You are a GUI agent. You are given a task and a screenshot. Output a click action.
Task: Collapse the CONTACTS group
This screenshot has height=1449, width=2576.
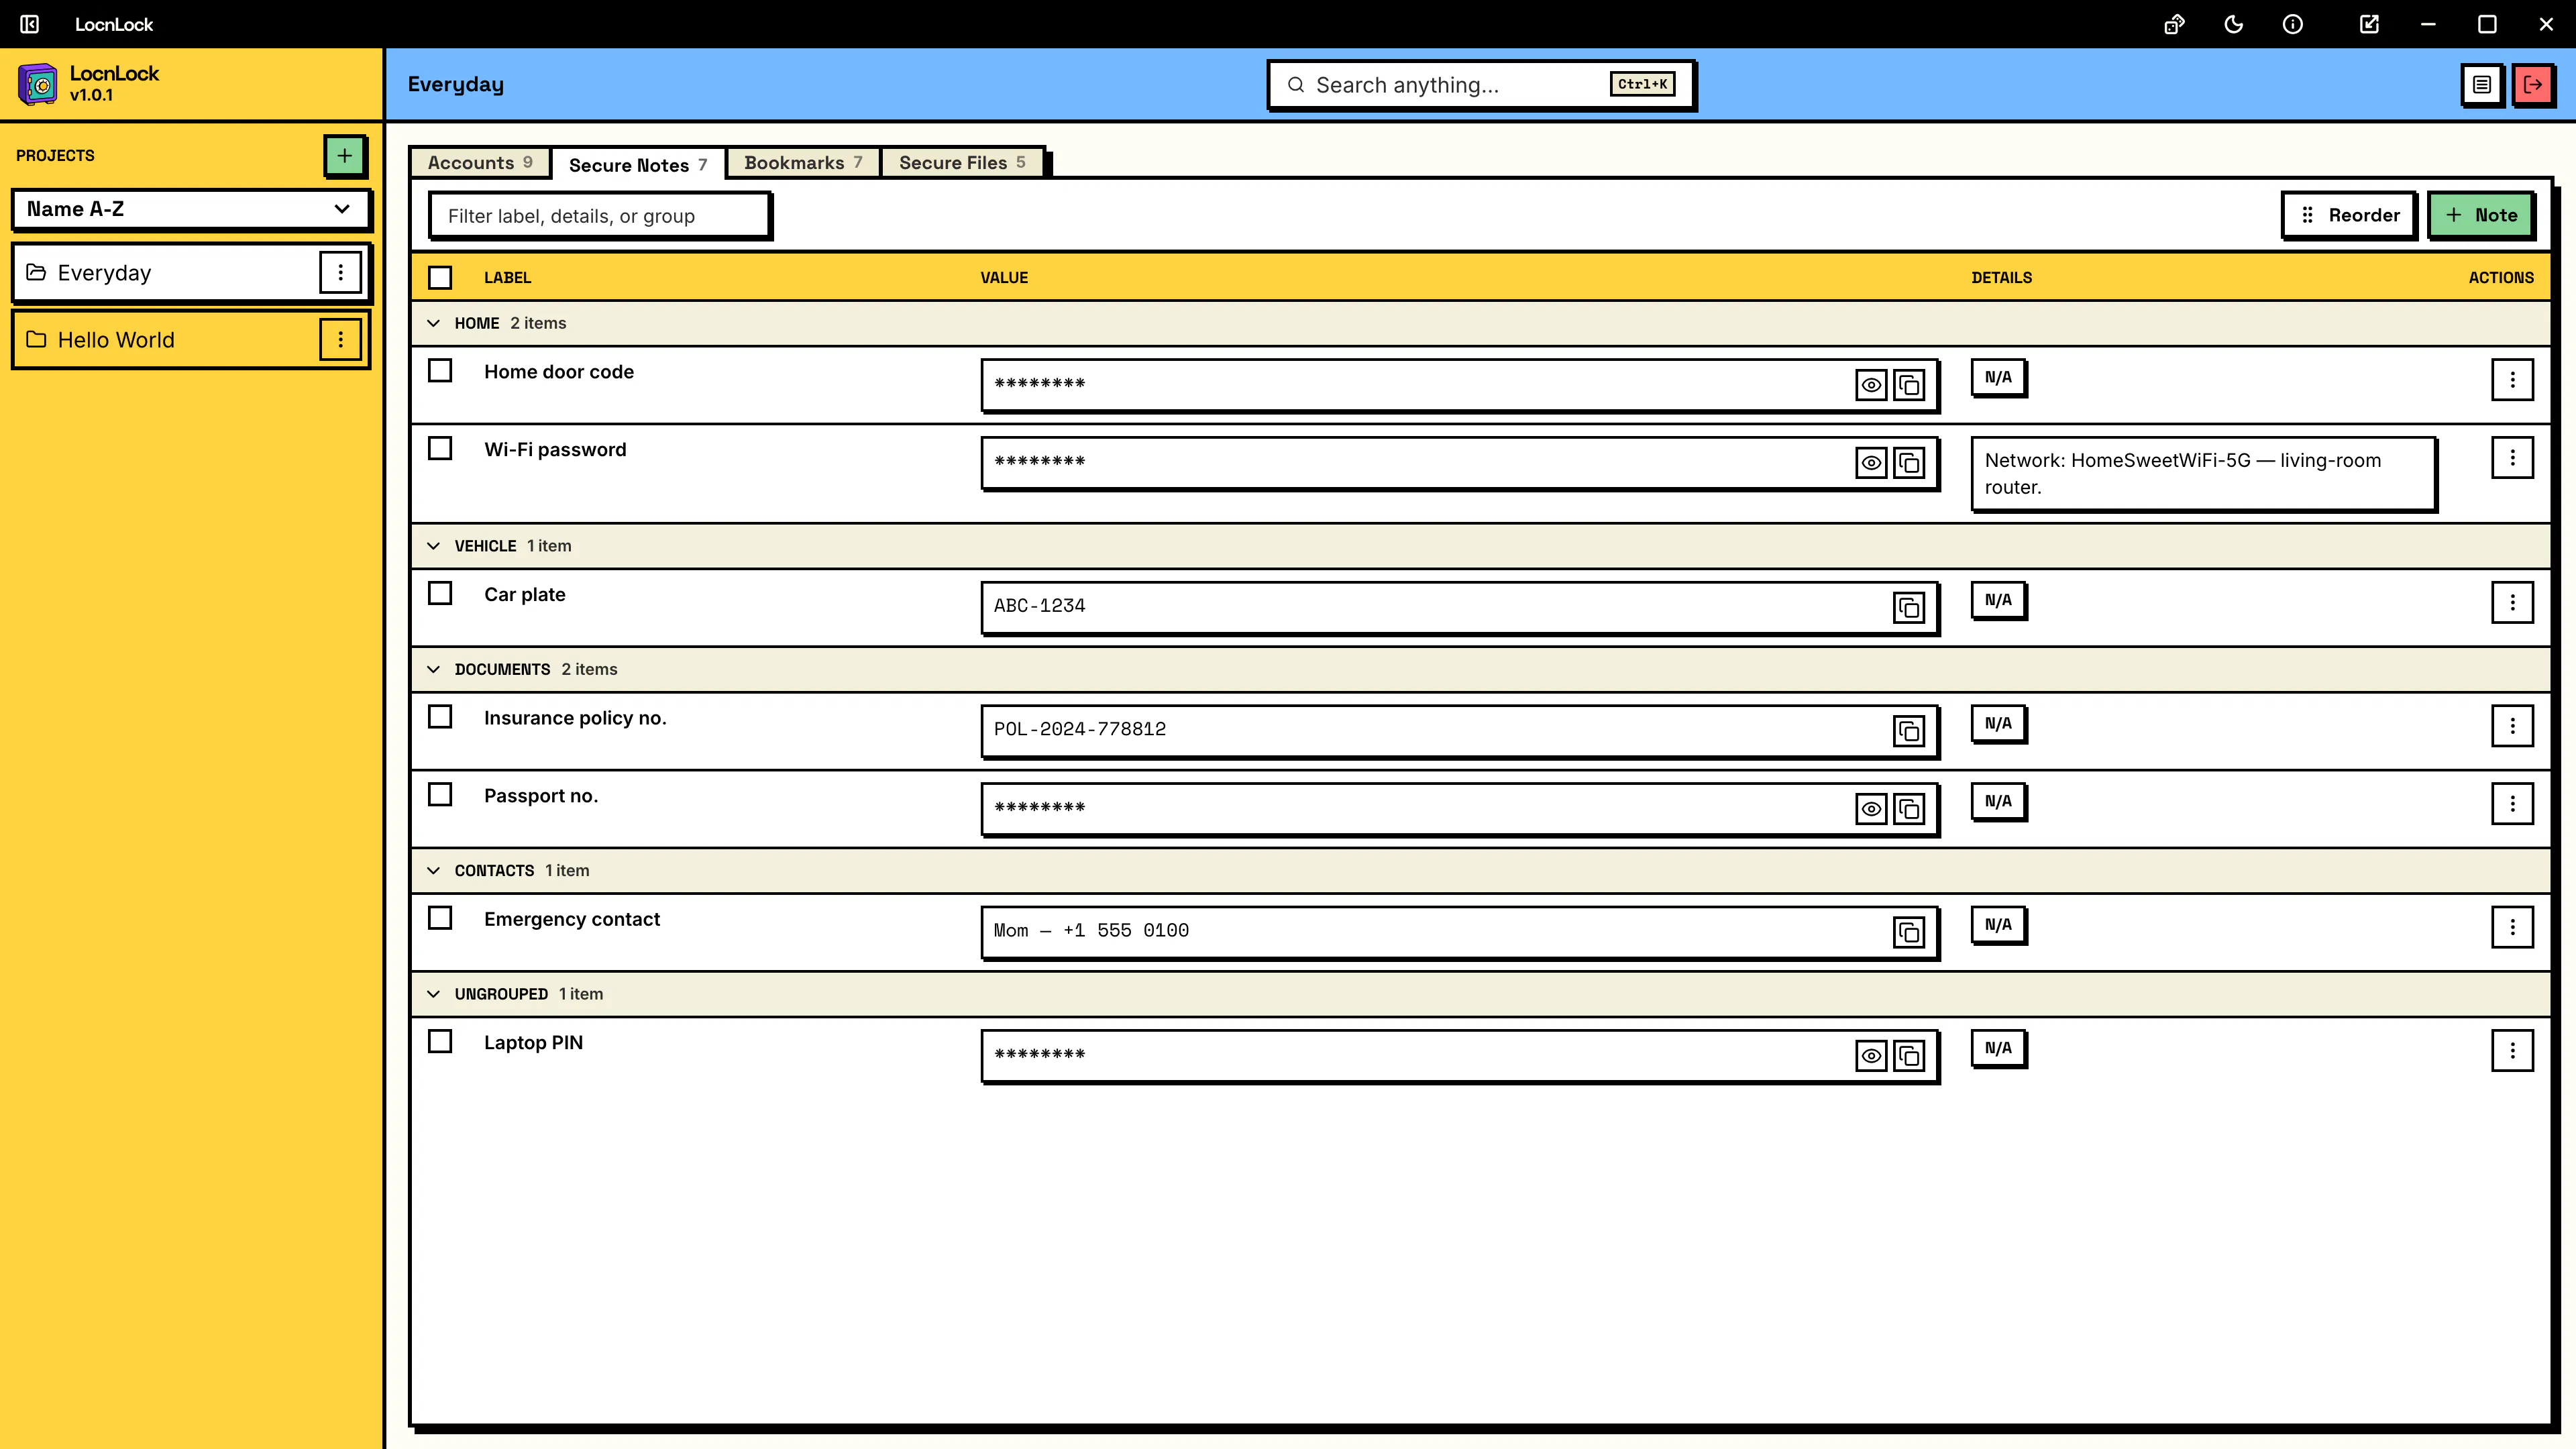(433, 871)
